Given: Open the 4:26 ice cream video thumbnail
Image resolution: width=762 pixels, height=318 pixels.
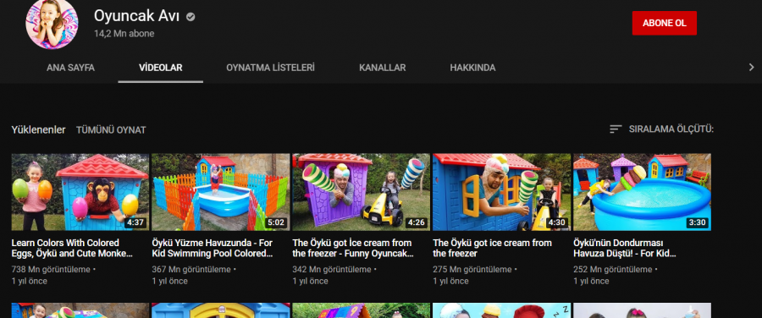Looking at the screenshot, I should (361, 192).
